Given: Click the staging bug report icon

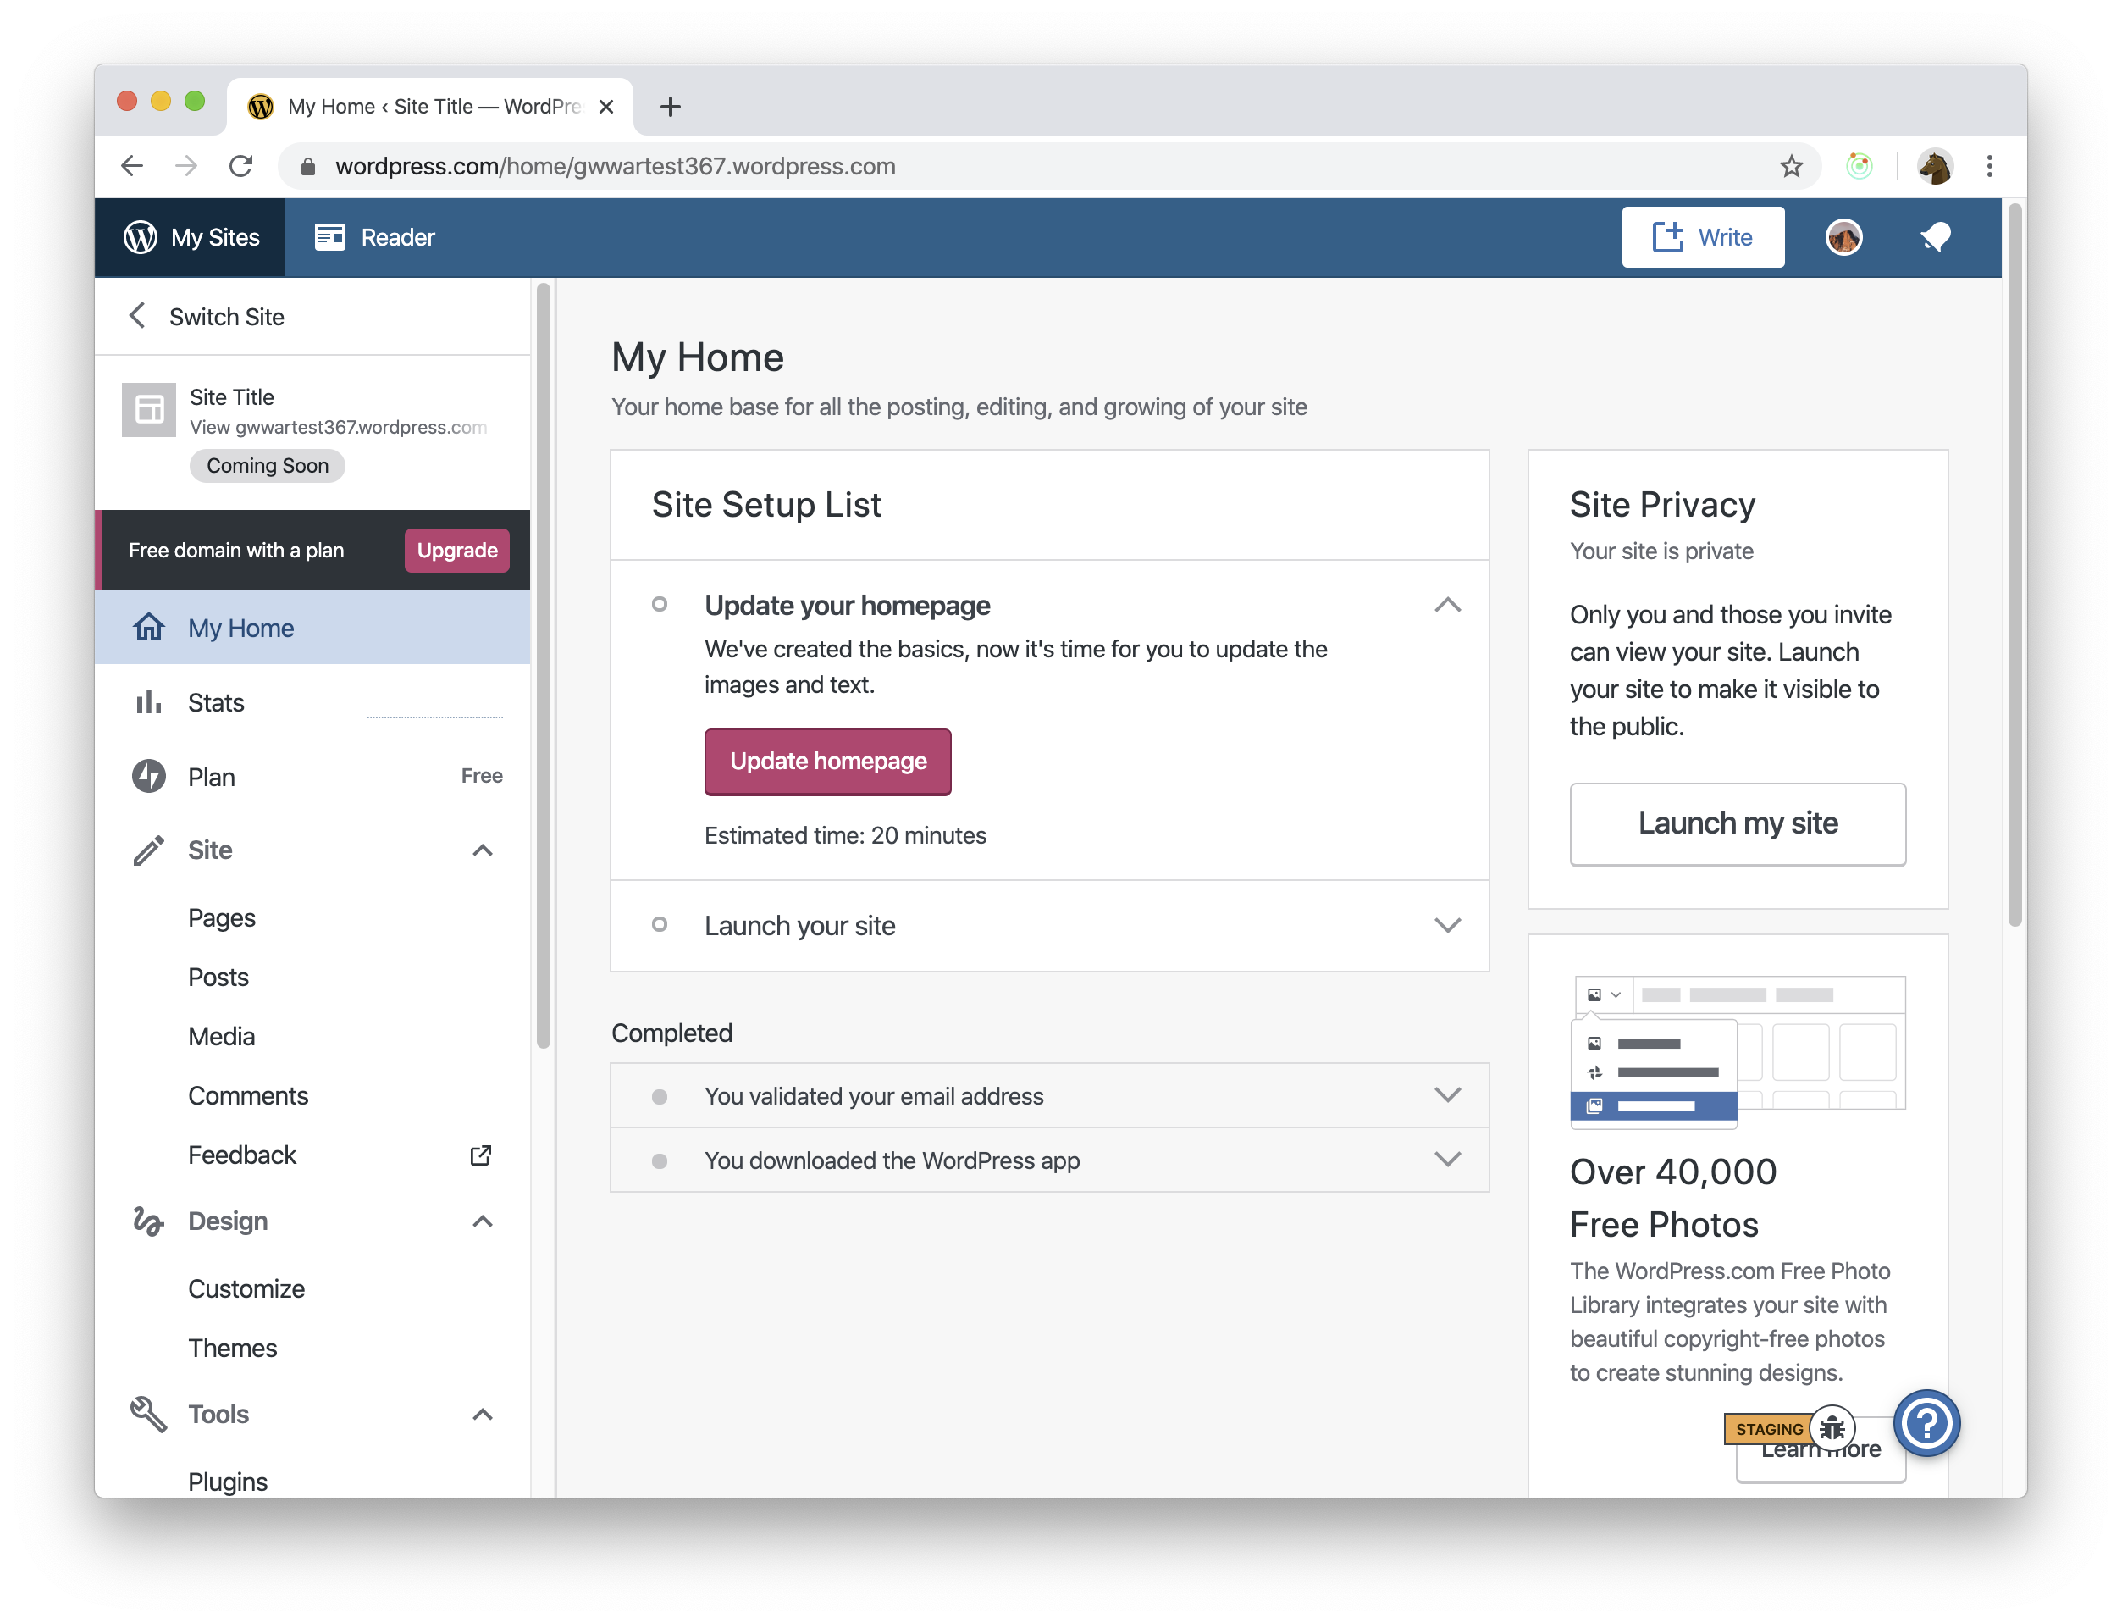Looking at the screenshot, I should coord(1832,1428).
